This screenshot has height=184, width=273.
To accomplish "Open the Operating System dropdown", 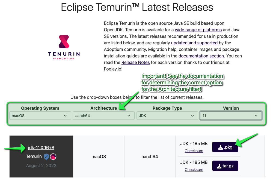I will [40, 116].
